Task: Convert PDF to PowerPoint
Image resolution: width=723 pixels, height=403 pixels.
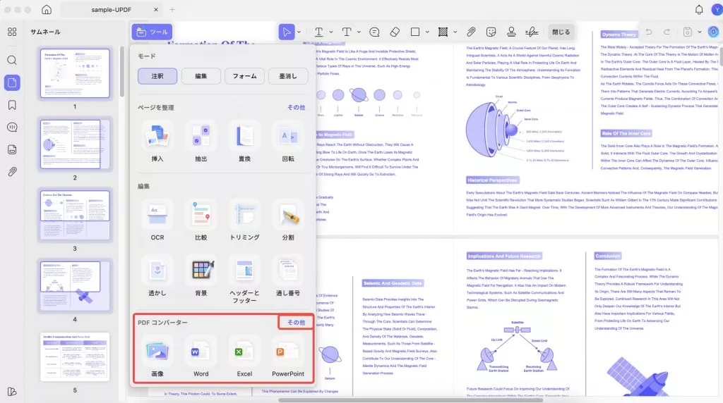Action: coord(288,357)
